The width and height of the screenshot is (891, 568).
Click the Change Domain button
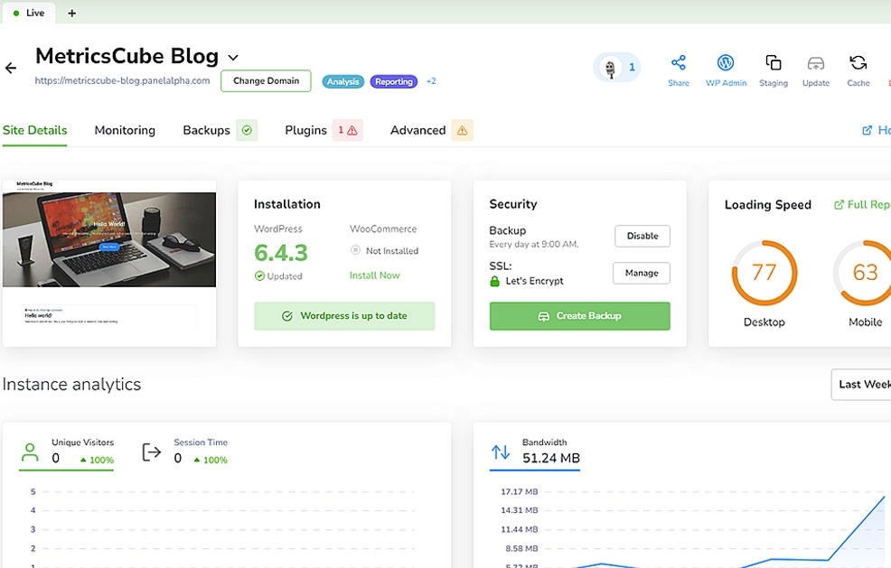click(266, 80)
